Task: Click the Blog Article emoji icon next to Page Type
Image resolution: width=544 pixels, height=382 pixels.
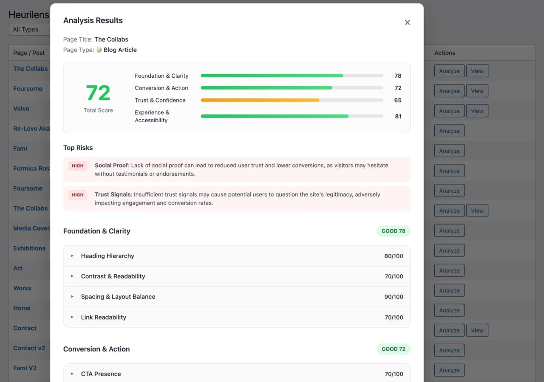Action: pyautogui.click(x=99, y=50)
